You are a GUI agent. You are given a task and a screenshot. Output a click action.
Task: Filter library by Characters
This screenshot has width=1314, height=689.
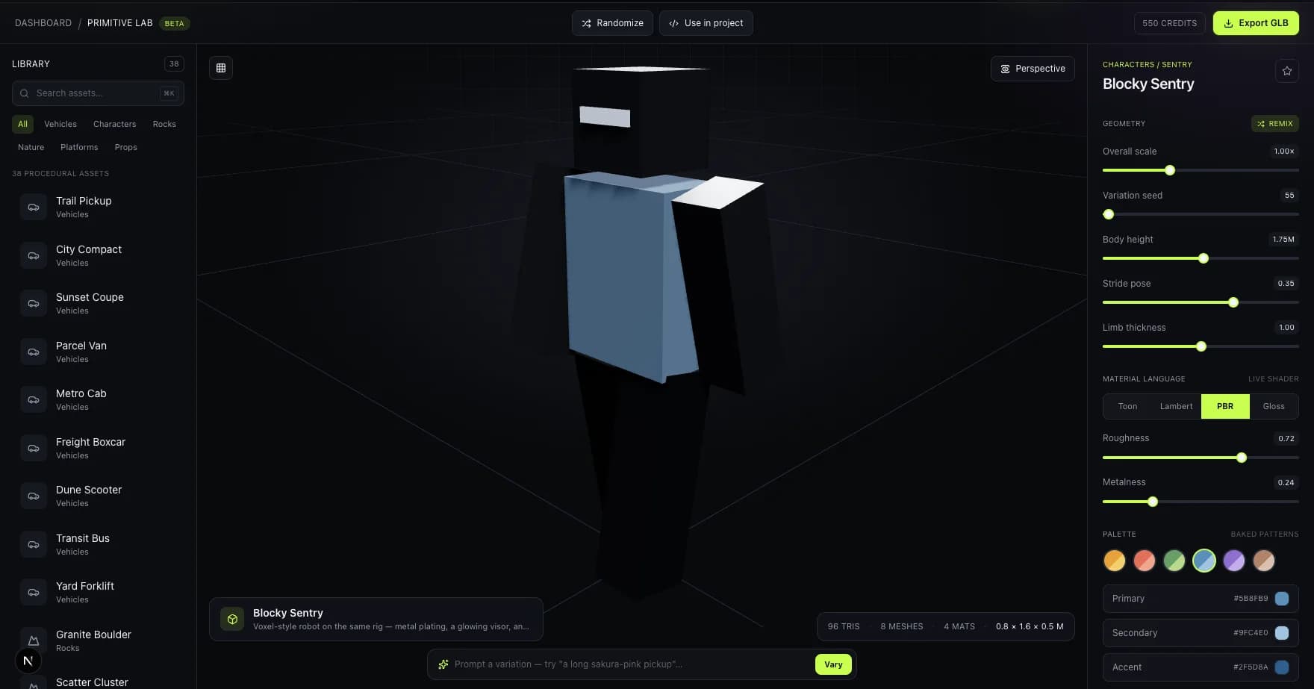(x=114, y=124)
